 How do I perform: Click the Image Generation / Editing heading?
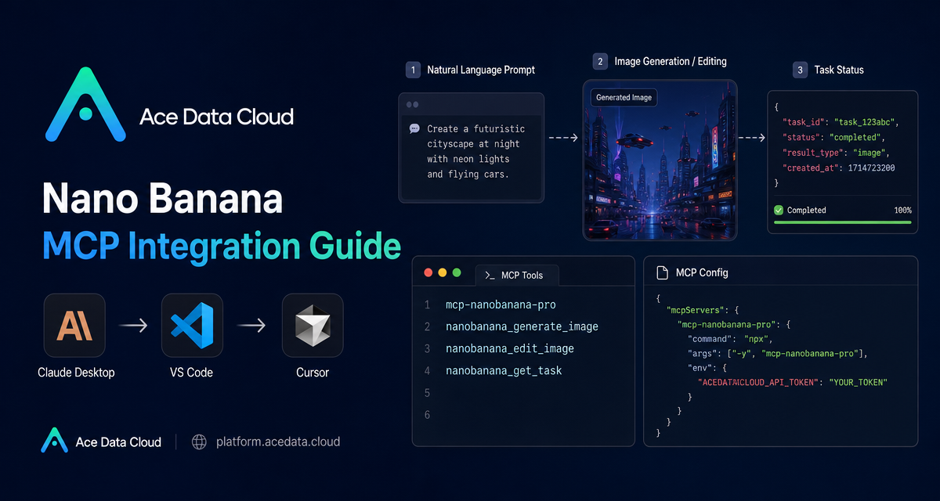coord(671,61)
